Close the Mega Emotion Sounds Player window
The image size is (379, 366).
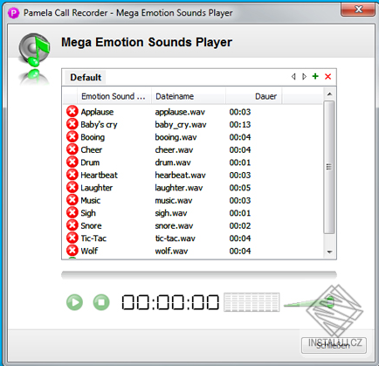click(358, 10)
